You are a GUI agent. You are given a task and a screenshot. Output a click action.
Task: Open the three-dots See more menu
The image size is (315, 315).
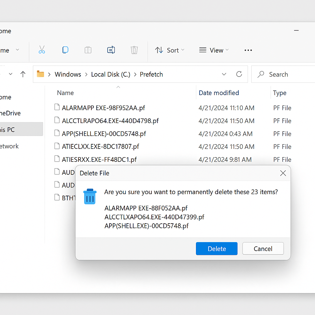click(248, 50)
